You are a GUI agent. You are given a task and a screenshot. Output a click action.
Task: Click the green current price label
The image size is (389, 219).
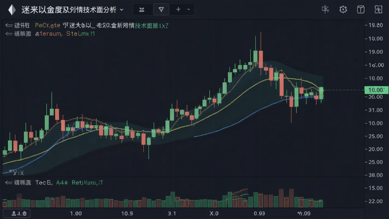point(376,90)
